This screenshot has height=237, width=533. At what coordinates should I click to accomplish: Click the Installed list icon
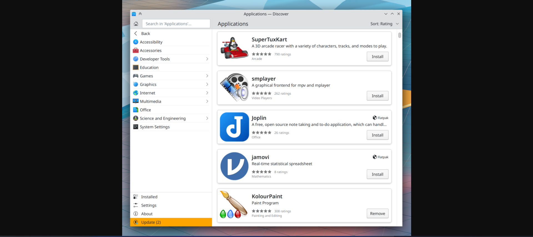coord(136,197)
